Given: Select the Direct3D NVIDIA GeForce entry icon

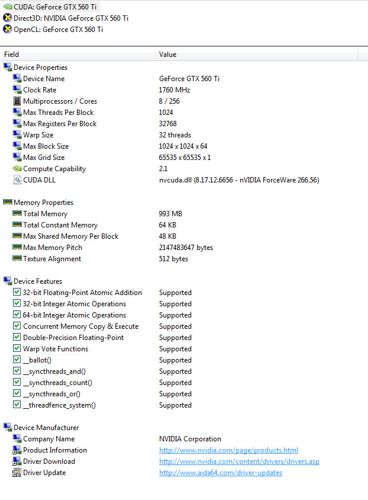Looking at the screenshot, I should [7, 18].
